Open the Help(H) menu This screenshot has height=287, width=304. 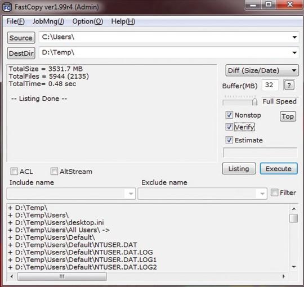(123, 21)
